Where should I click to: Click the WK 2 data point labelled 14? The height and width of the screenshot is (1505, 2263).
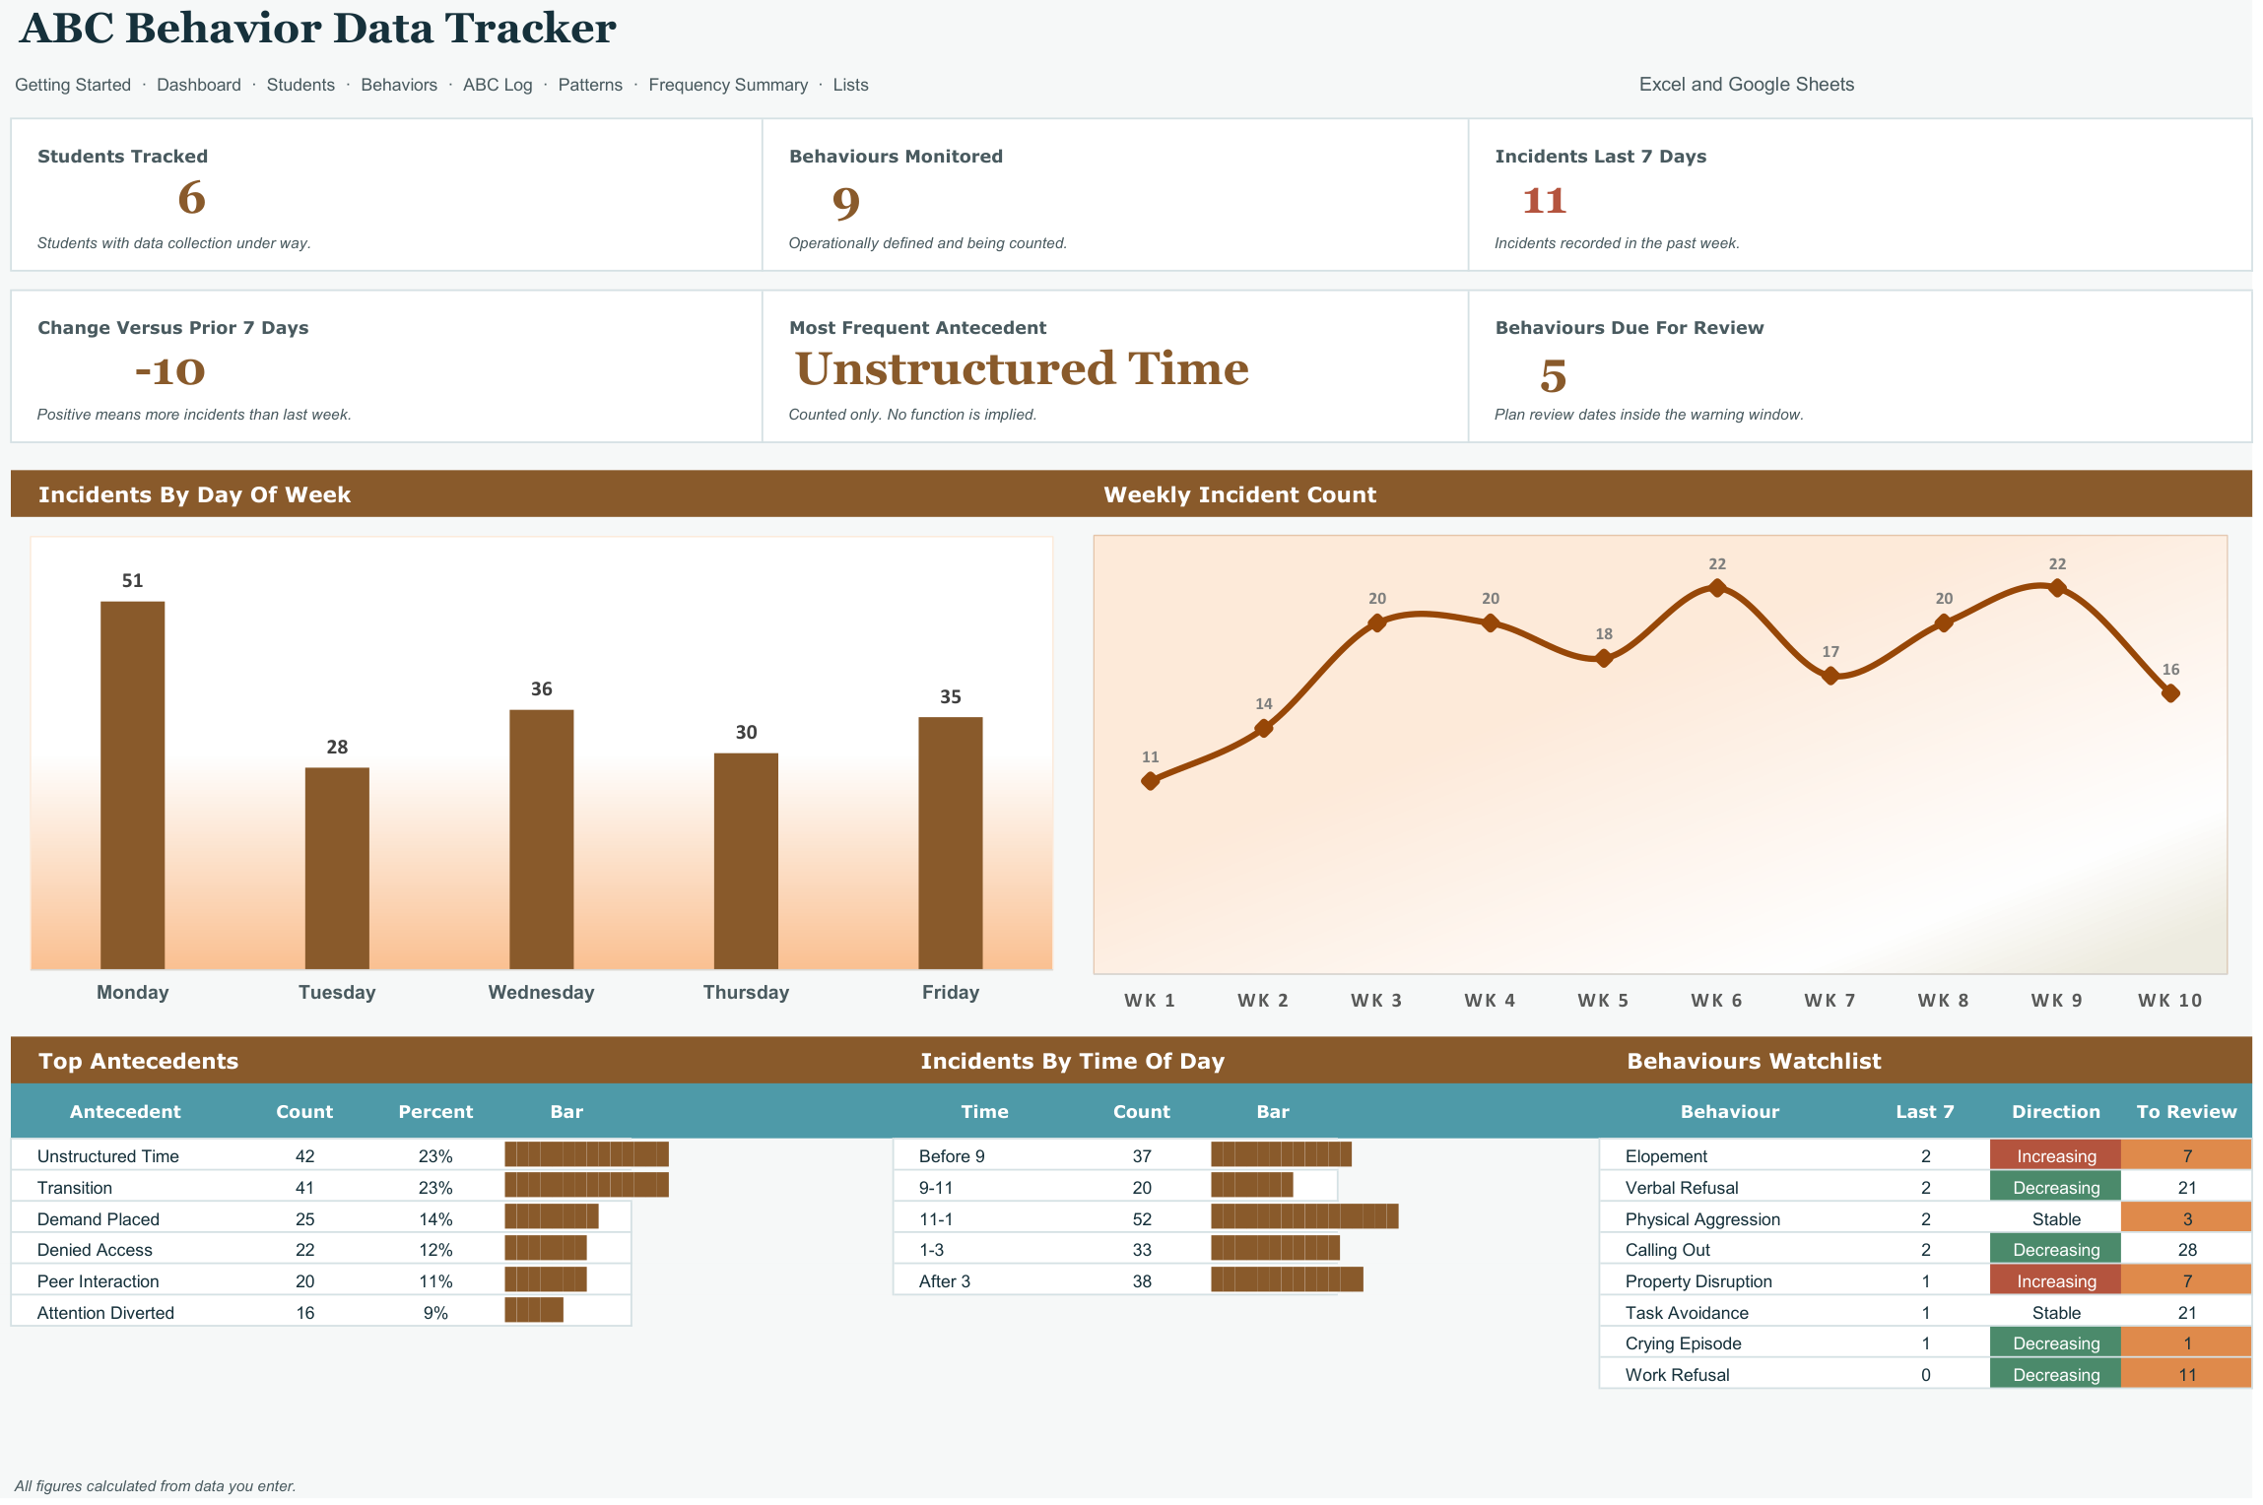pos(1263,728)
